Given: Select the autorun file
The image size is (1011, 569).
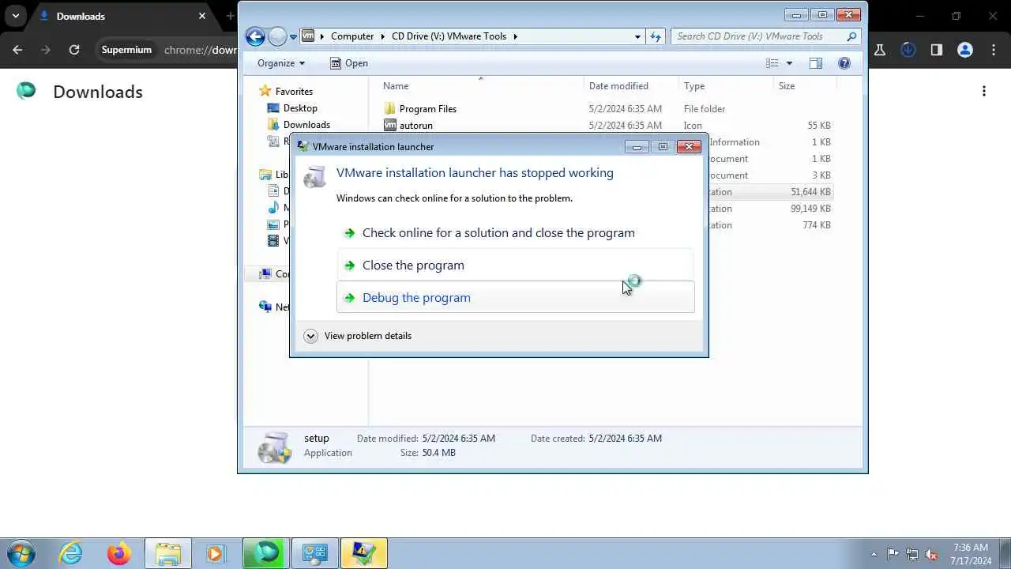Looking at the screenshot, I should point(408,126).
